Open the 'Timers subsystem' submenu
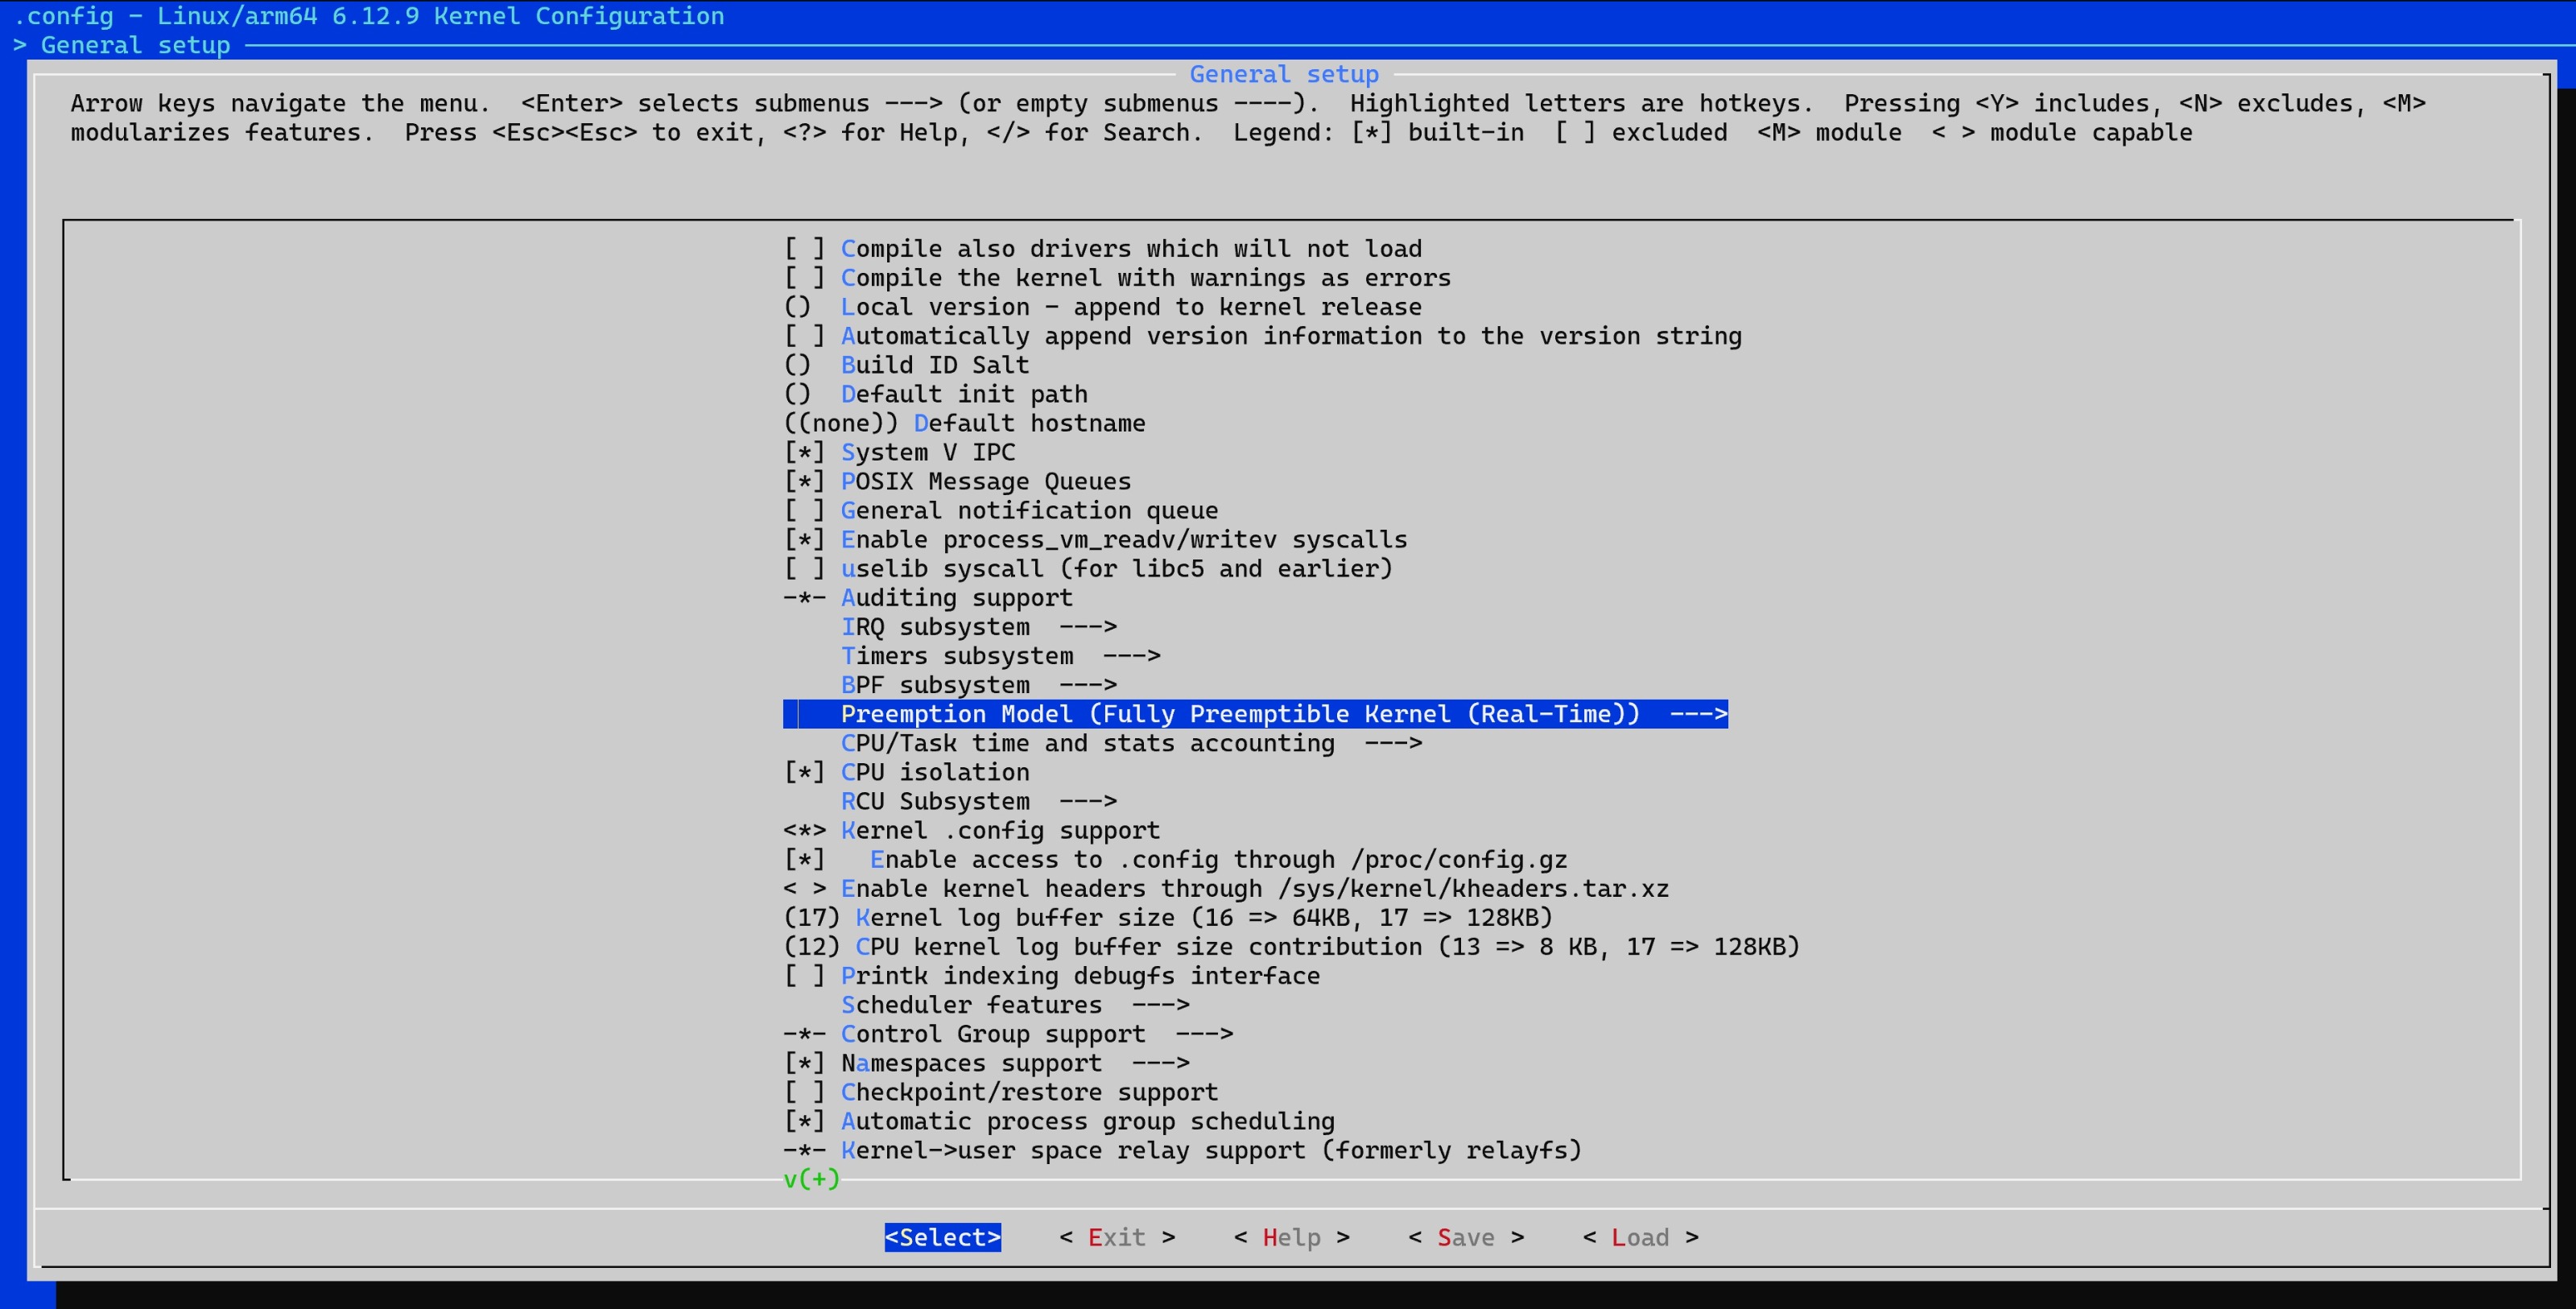This screenshot has height=1309, width=2576. [1001, 655]
